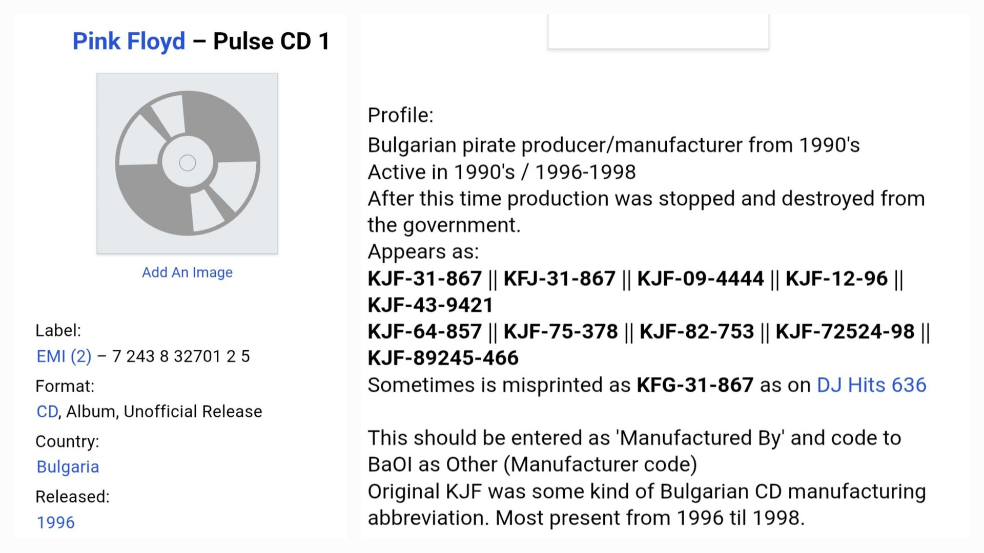
Task: Click the bold code KJF-89245-466
Action: (x=443, y=358)
